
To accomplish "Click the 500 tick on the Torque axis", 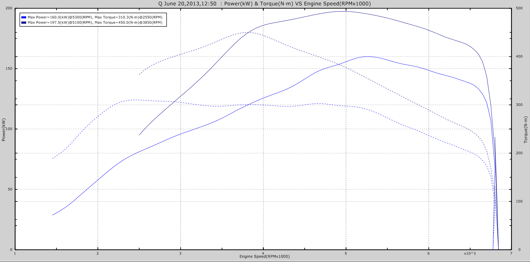I will [519, 8].
